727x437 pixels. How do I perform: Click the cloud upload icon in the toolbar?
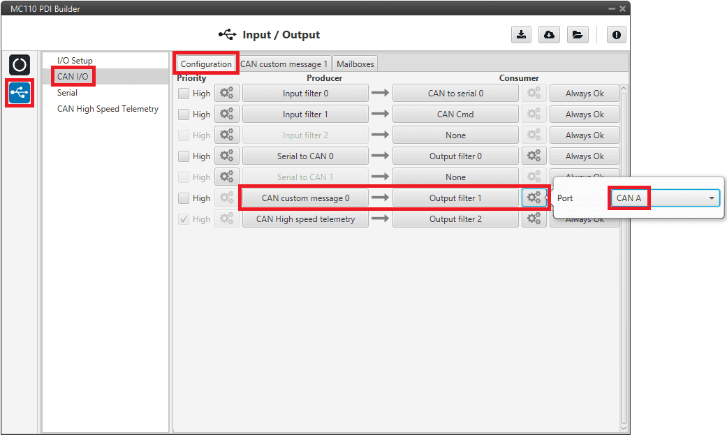[549, 35]
